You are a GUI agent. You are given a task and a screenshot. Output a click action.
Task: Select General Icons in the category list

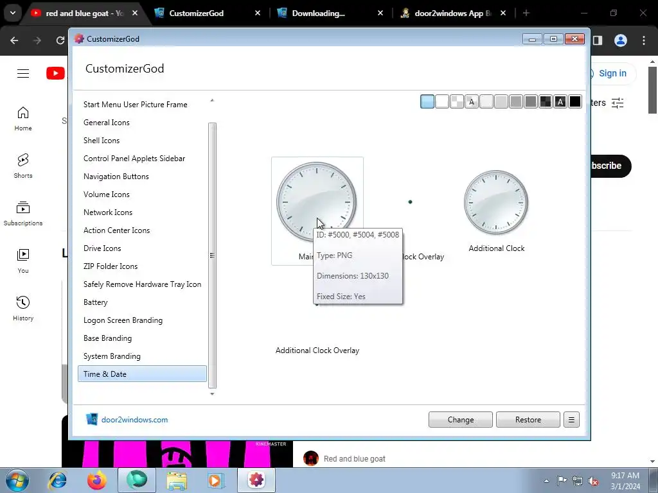coord(107,123)
